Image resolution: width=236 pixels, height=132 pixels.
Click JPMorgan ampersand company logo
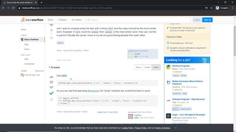(x=169, y=116)
